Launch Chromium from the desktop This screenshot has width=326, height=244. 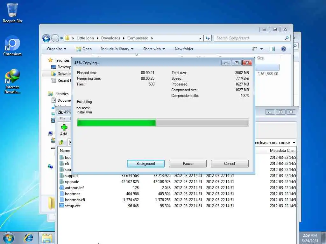pos(12,46)
